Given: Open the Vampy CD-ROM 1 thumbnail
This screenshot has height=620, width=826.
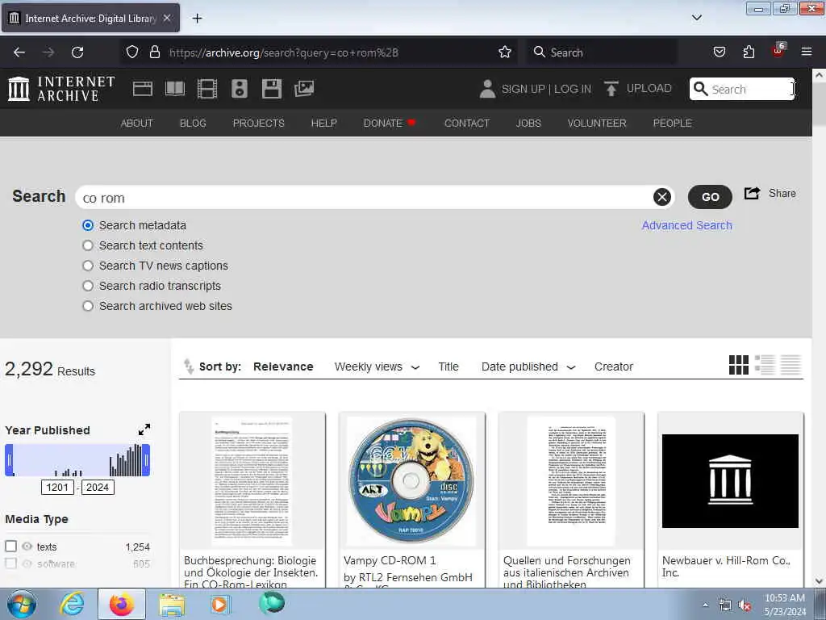Looking at the screenshot, I should (x=411, y=480).
